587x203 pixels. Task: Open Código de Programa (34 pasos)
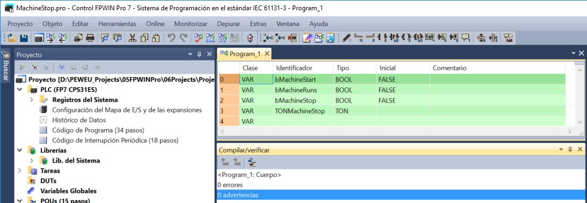(x=98, y=130)
